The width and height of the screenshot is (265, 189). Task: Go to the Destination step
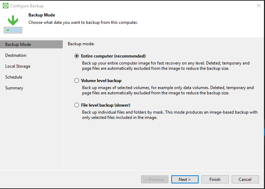click(x=16, y=55)
